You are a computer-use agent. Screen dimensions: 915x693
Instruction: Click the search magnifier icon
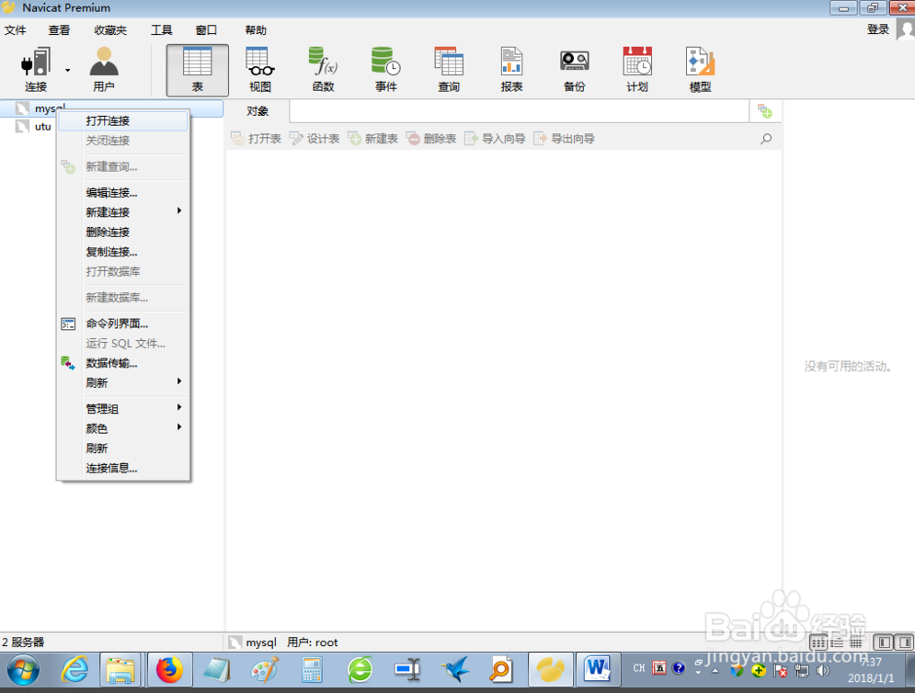click(766, 138)
